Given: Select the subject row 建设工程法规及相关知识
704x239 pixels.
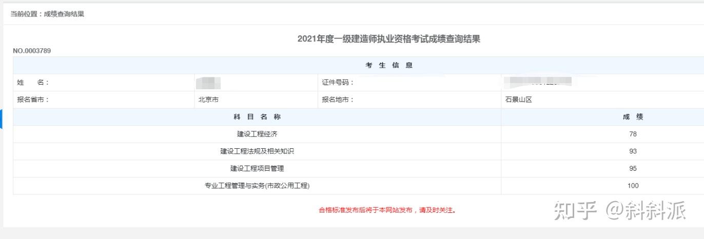Looking at the screenshot, I should click(x=257, y=151).
